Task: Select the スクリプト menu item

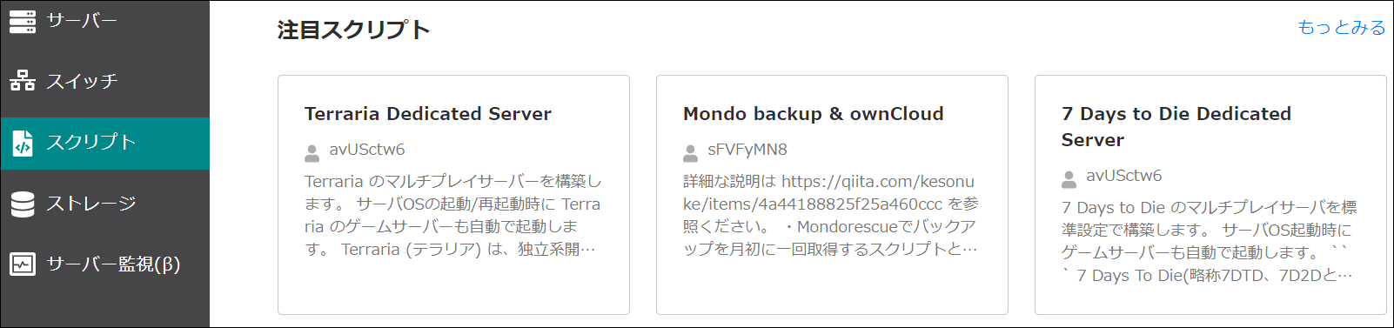Action: 104,143
